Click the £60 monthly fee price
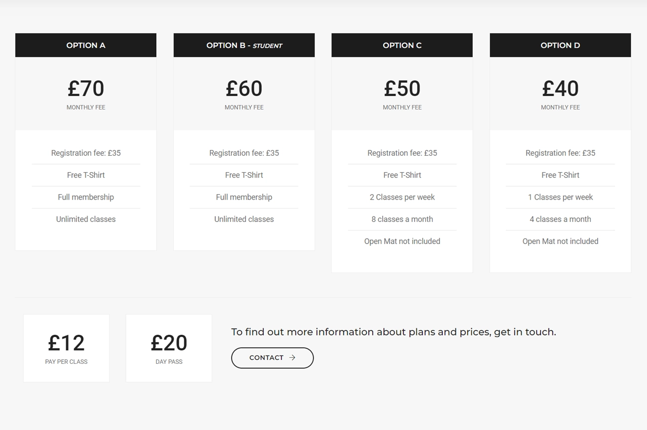Viewport: 647px width, 430px height. pos(244,89)
